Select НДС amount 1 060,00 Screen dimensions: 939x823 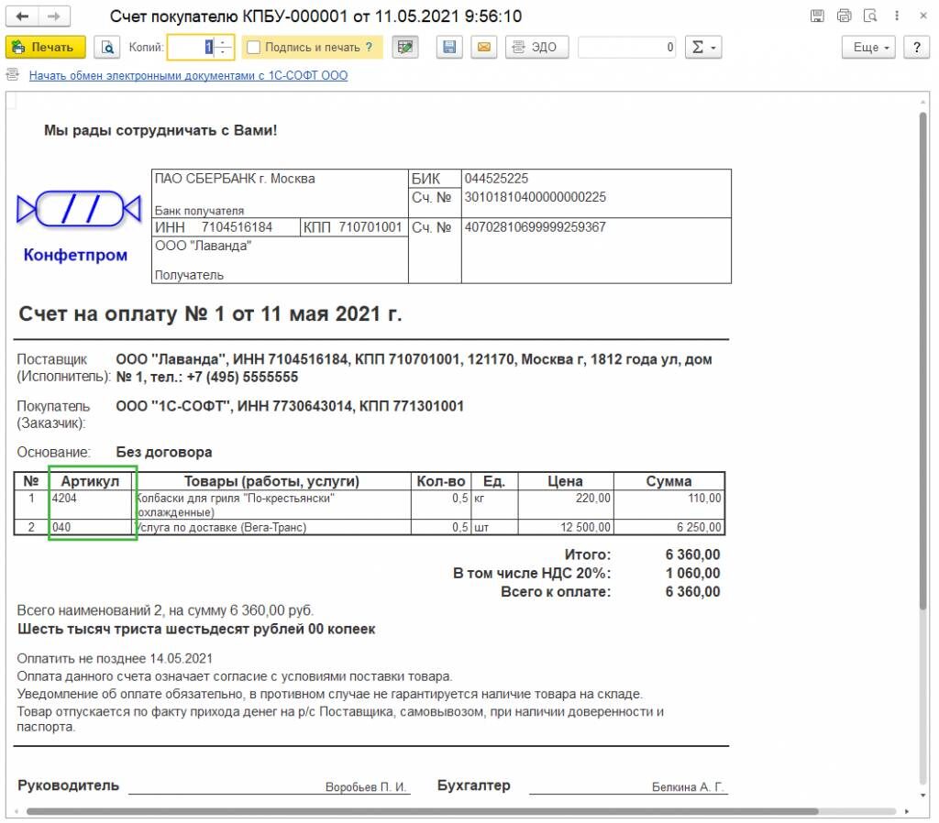pyautogui.click(x=693, y=574)
